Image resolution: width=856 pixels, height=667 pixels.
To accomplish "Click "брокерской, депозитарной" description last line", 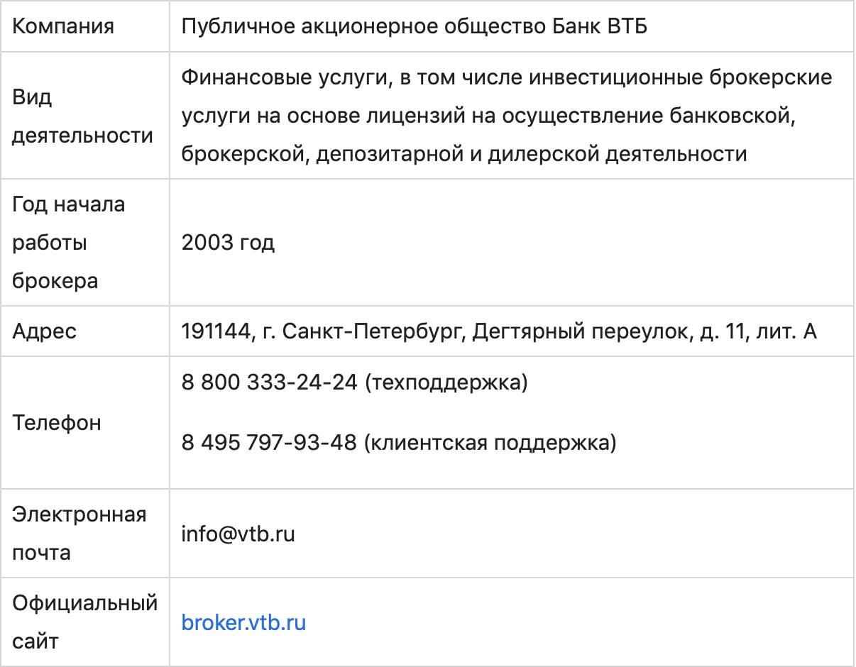I will click(x=464, y=153).
